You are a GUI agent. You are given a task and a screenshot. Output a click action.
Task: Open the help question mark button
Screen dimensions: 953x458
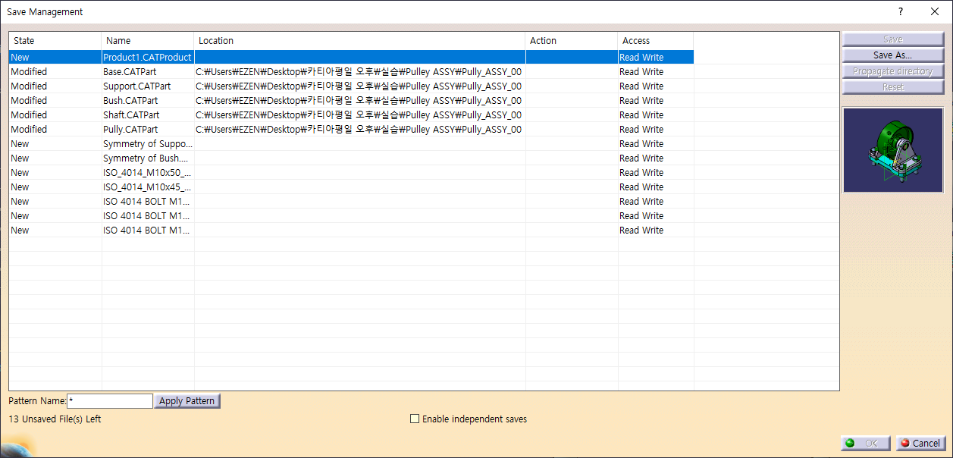900,11
